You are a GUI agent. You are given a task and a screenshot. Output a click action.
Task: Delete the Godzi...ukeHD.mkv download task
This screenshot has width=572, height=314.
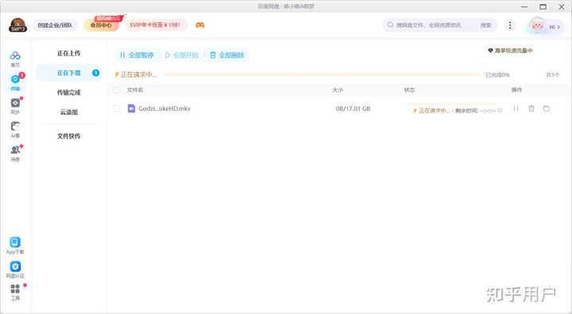coord(531,109)
